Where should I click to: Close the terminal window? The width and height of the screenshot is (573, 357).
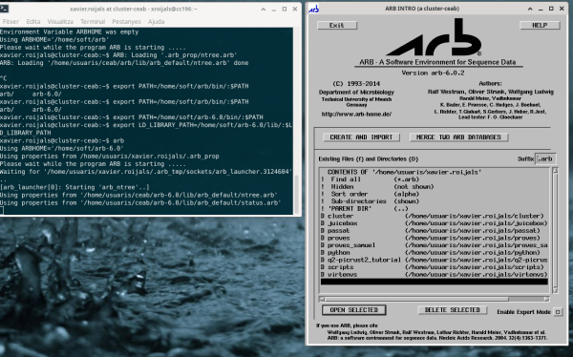pos(295,10)
